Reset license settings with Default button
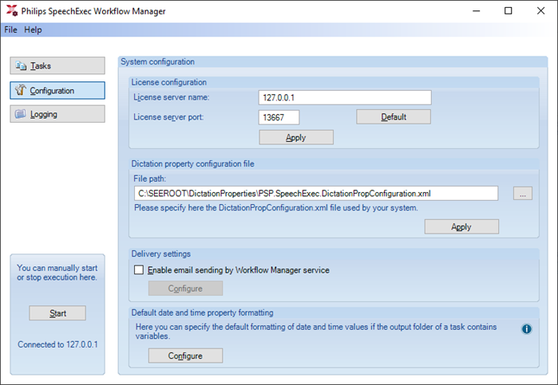Image resolution: width=558 pixels, height=385 pixels. point(394,117)
